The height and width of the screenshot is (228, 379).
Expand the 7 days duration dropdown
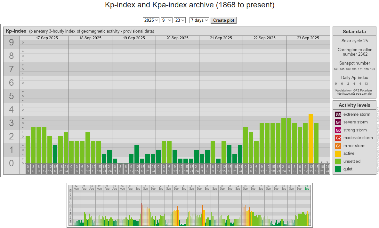pyautogui.click(x=199, y=20)
